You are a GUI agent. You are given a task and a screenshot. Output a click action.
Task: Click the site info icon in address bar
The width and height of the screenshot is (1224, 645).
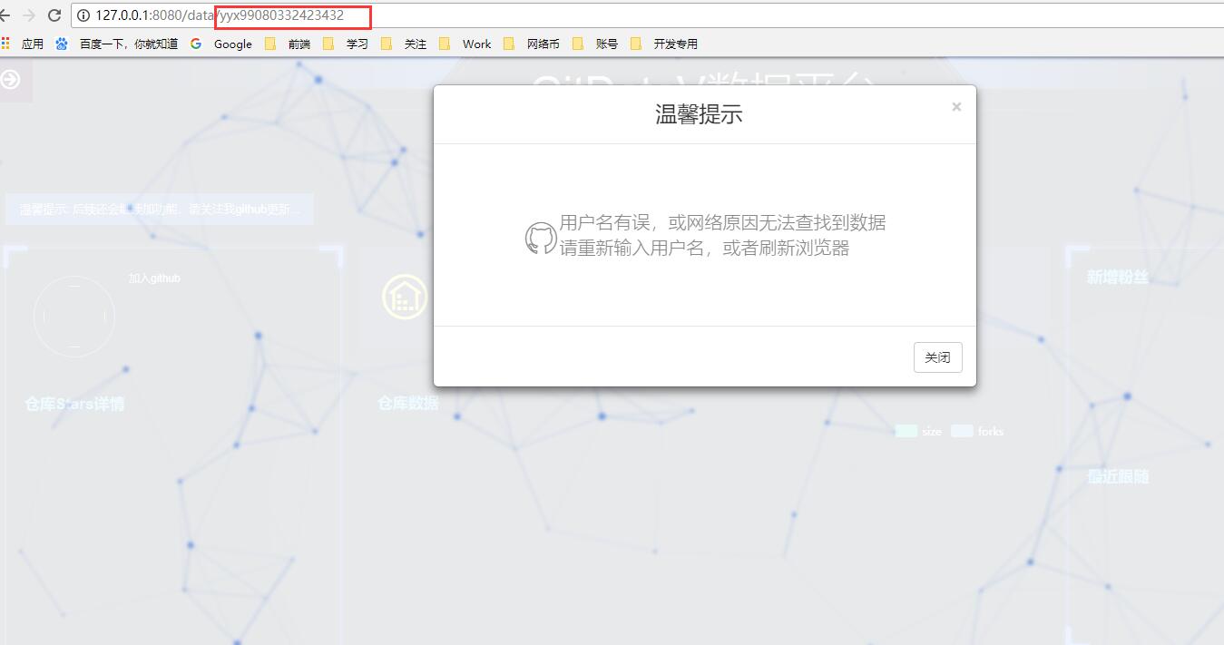click(x=83, y=15)
